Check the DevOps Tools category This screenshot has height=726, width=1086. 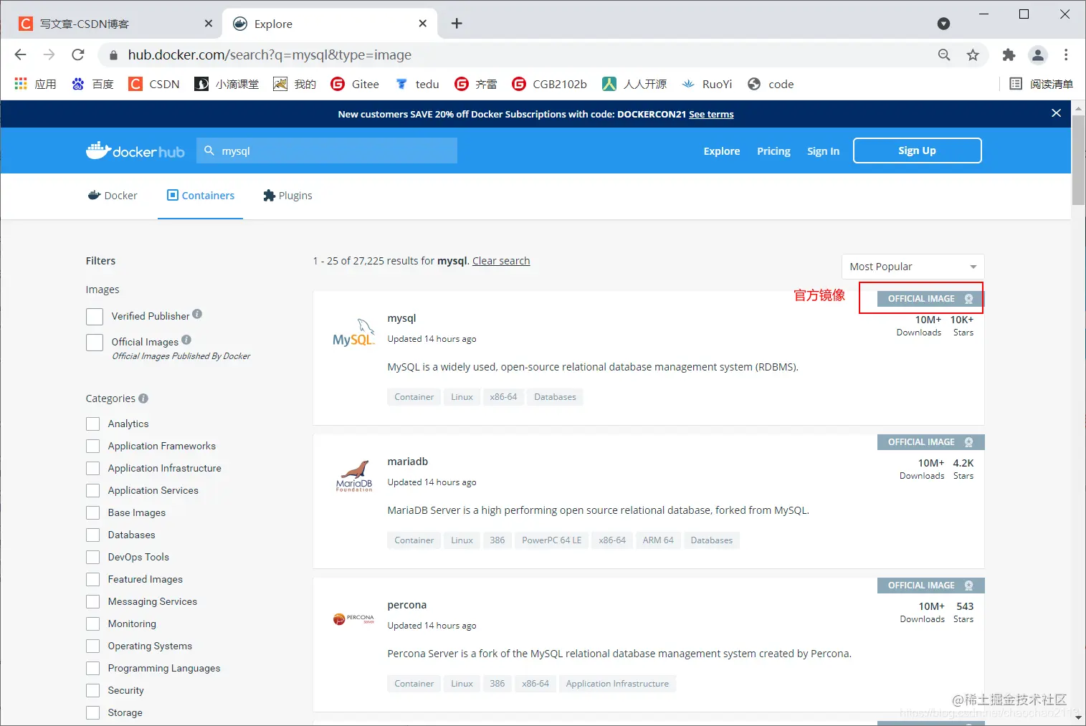pyautogui.click(x=93, y=557)
